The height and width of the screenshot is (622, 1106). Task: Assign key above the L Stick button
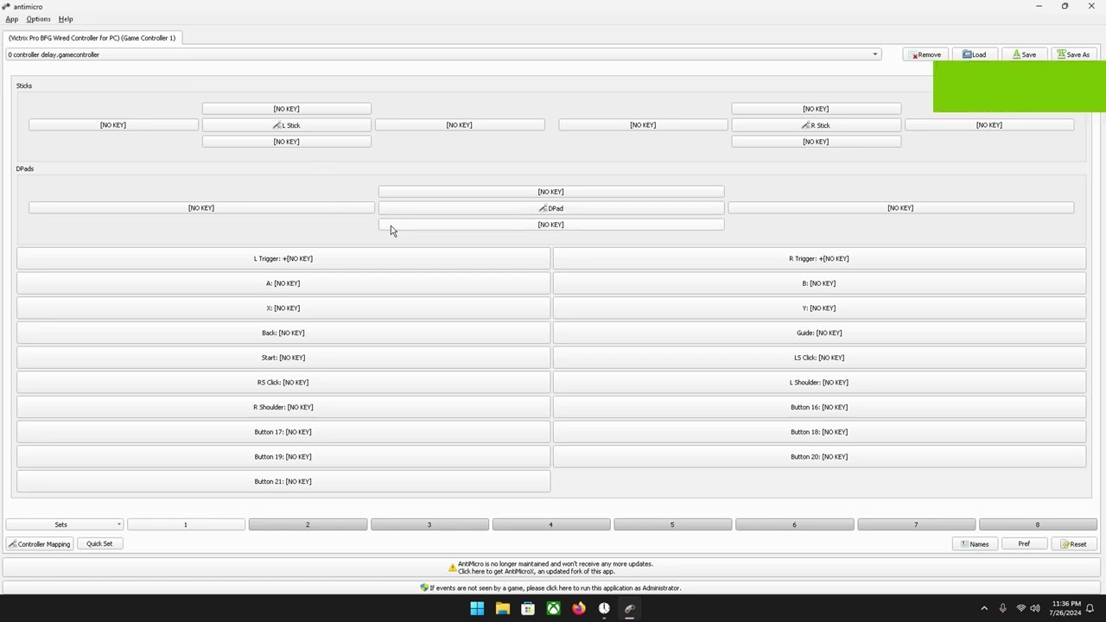tap(287, 109)
